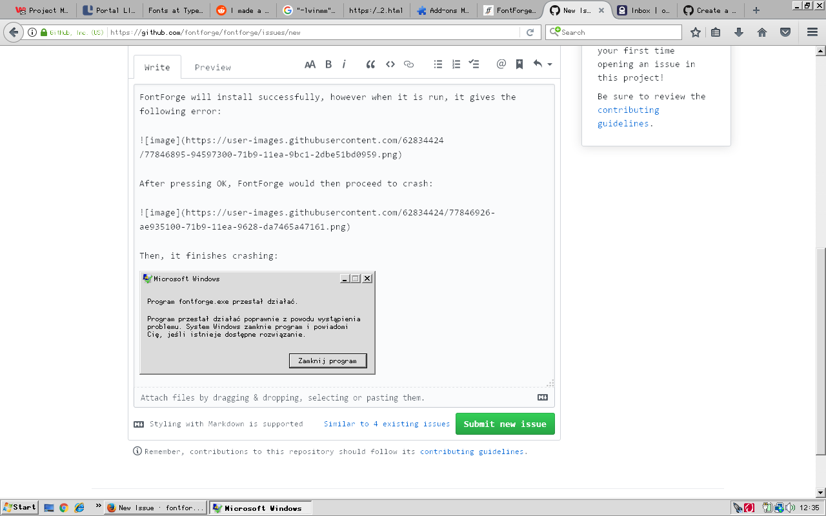The width and height of the screenshot is (826, 516).
Task: Open the @ mention tool
Action: pyautogui.click(x=501, y=64)
